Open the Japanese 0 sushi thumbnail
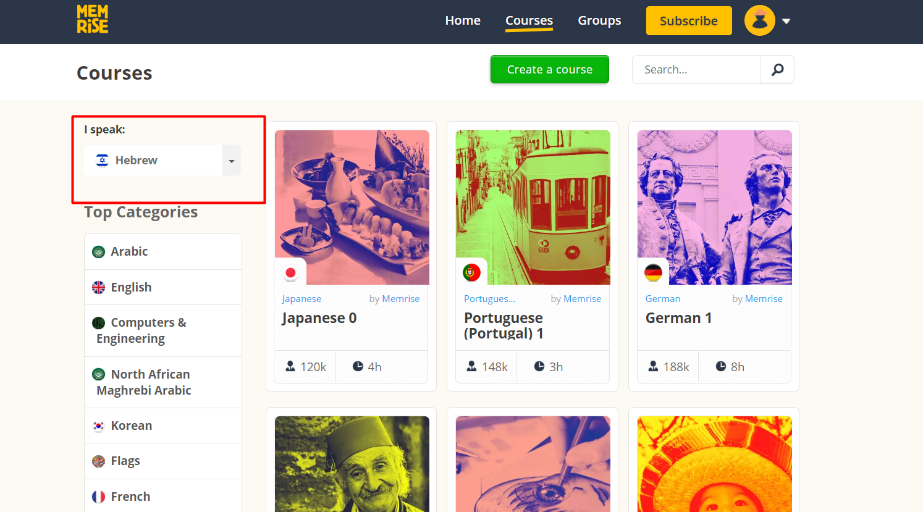This screenshot has width=923, height=512. coord(352,208)
